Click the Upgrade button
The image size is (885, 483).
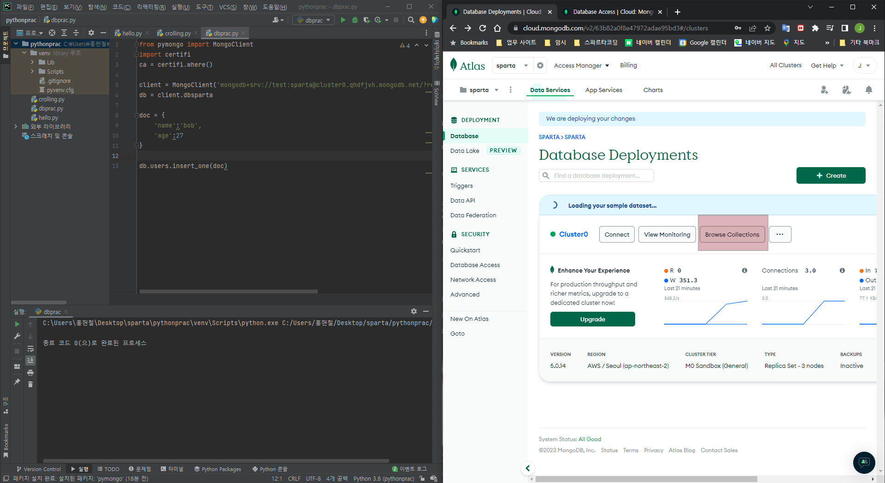pyautogui.click(x=593, y=319)
